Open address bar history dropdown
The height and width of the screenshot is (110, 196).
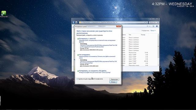point(145,22)
